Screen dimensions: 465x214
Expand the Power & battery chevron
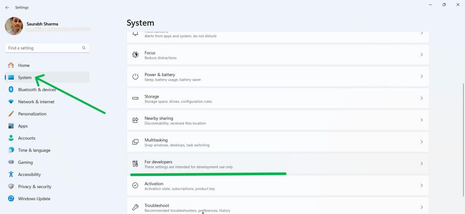tap(421, 77)
